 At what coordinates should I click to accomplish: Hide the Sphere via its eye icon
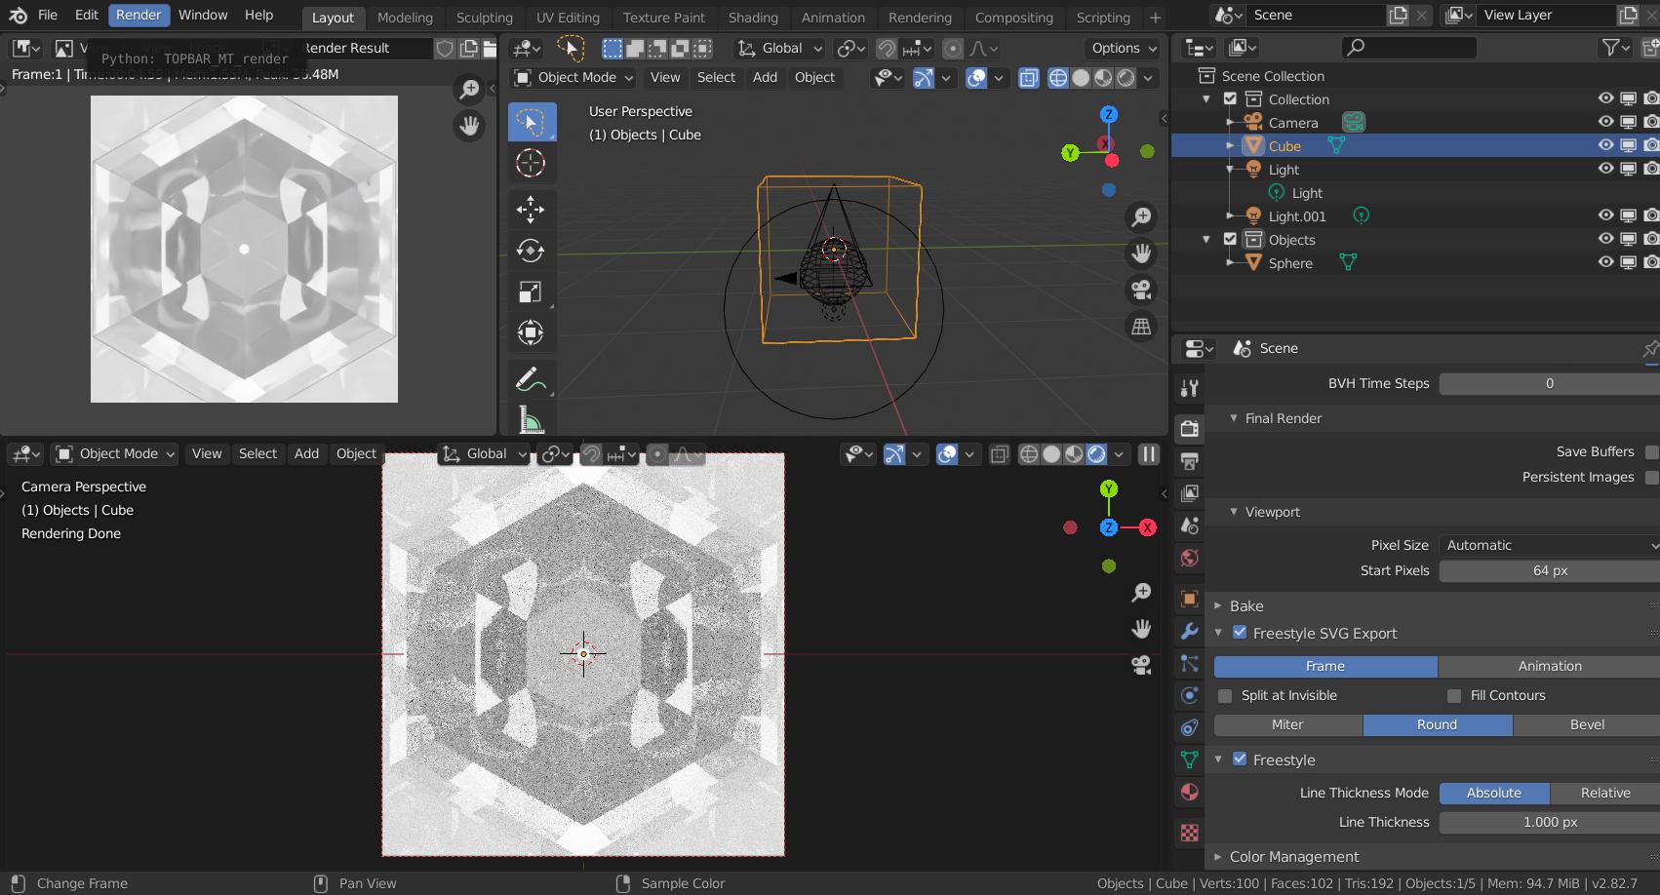(1605, 262)
